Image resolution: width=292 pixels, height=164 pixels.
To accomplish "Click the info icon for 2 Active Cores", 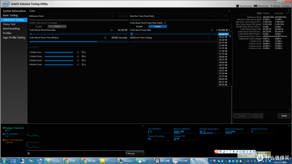I will [x=78, y=56].
